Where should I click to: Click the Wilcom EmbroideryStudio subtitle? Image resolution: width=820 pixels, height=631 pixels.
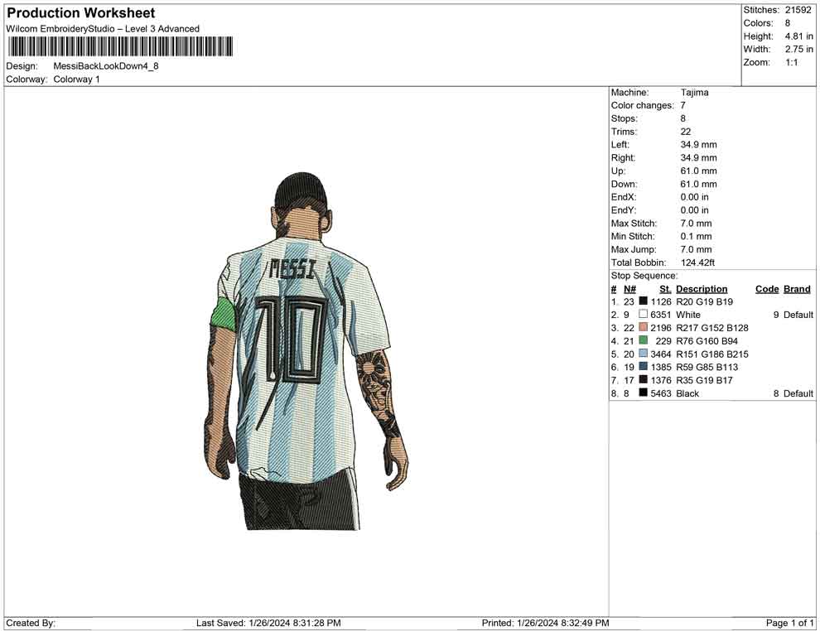(103, 29)
